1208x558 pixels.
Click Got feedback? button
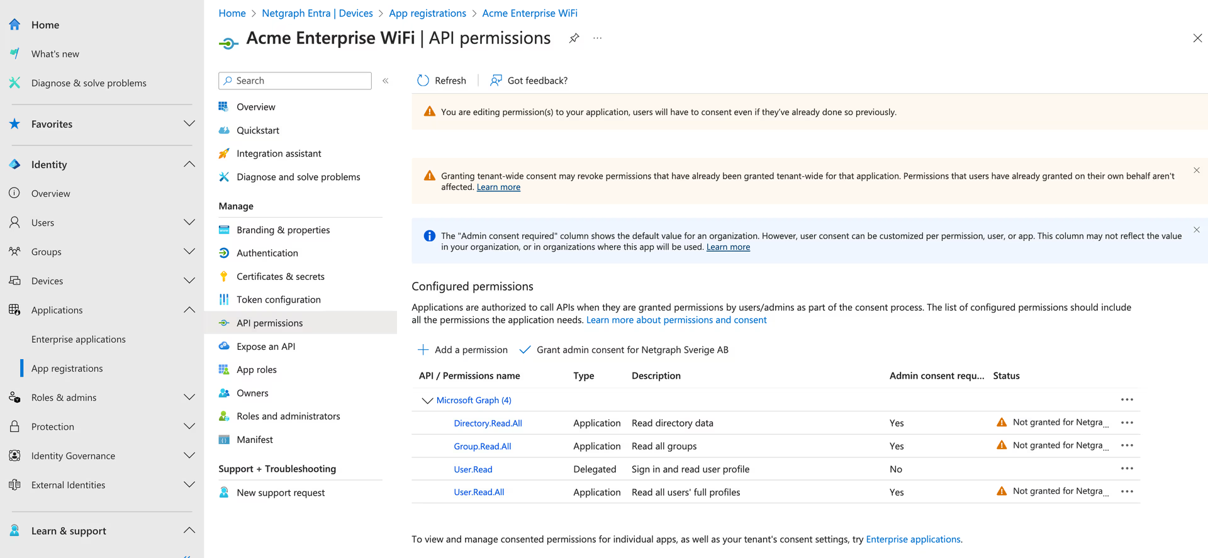529,81
